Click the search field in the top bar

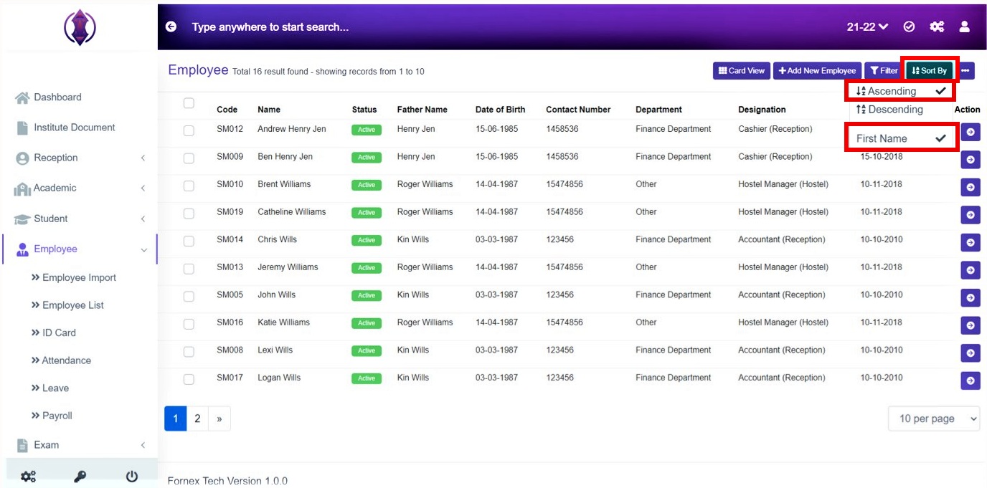(x=502, y=27)
